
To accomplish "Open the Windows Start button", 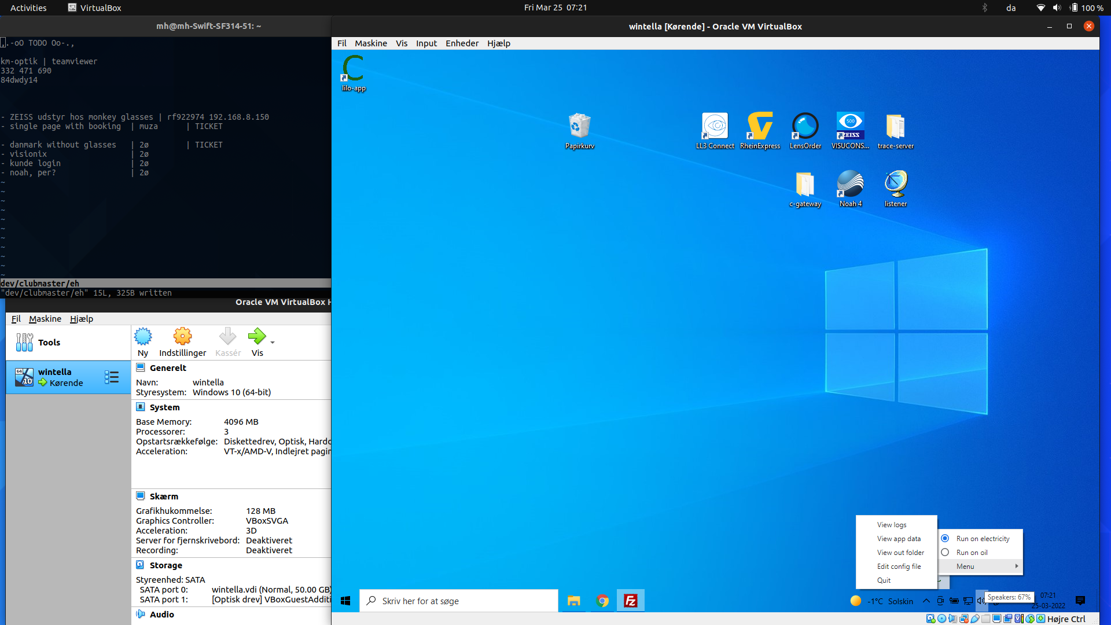I will tap(345, 601).
